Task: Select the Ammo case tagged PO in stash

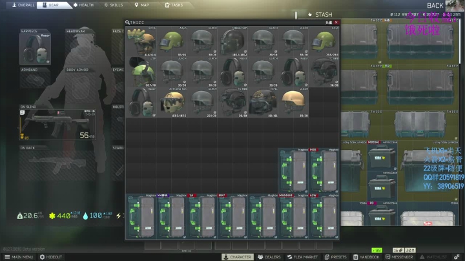Action: pyautogui.click(x=382, y=214)
